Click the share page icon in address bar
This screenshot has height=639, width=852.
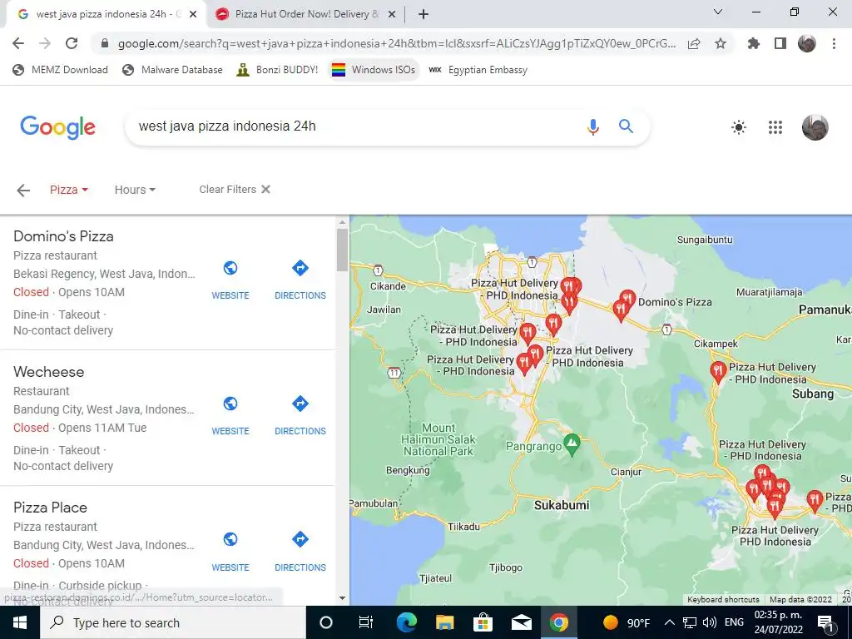(x=694, y=44)
